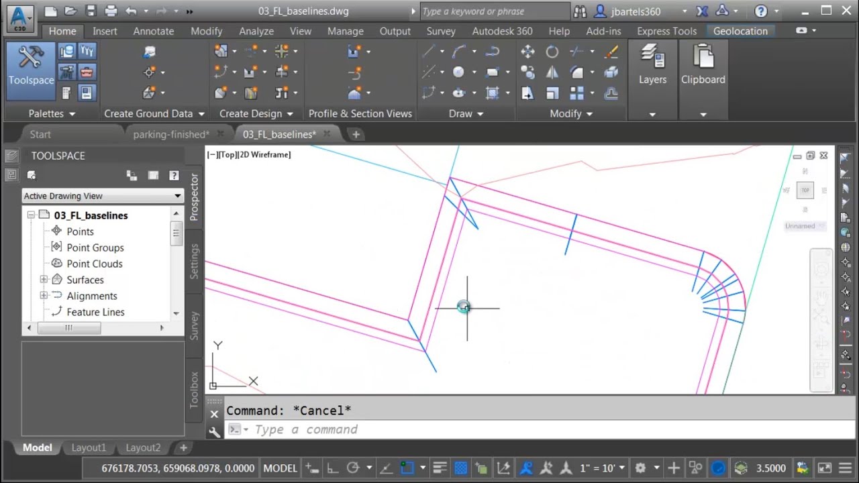The height and width of the screenshot is (483, 859).
Task: Toggle selection cycling in status bar
Action: pos(481,468)
